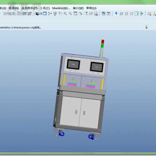Image resolution: width=156 pixels, height=156 pixels.
Task: Toggle datum planes display icon
Action: click(149, 14)
